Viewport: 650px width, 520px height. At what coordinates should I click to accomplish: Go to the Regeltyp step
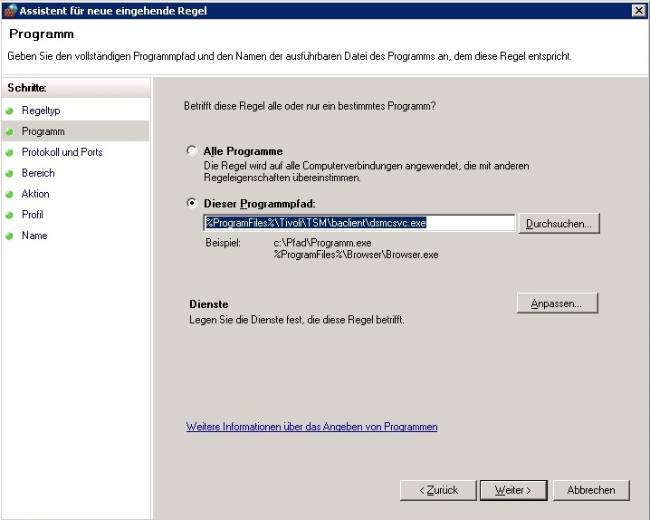pyautogui.click(x=41, y=111)
